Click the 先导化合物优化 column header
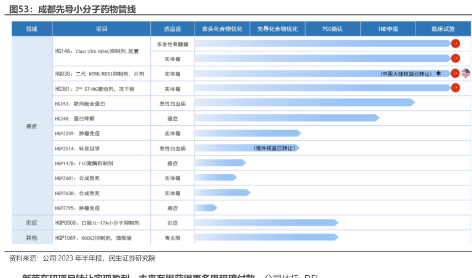 (x=277, y=29)
